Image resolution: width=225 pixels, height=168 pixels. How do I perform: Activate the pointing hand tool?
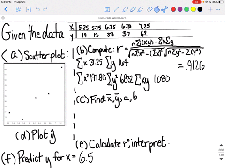tap(157, 9)
